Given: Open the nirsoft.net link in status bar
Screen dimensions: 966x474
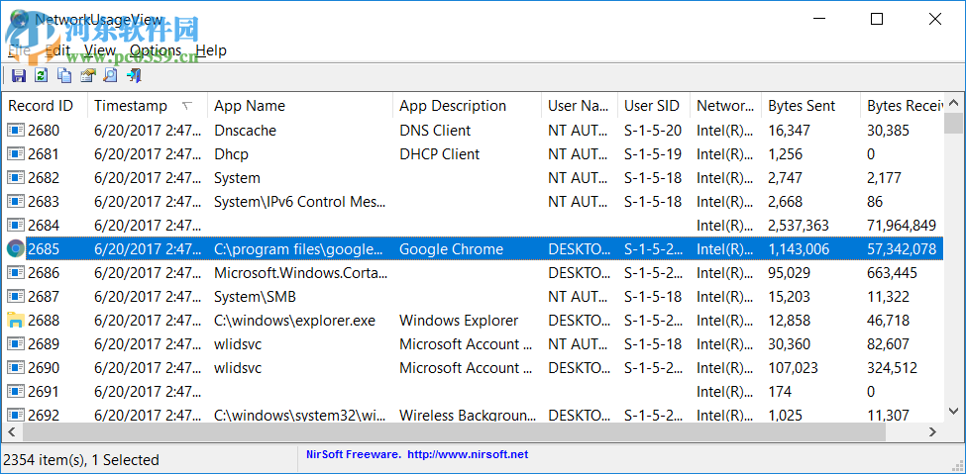Looking at the screenshot, I should [x=466, y=455].
